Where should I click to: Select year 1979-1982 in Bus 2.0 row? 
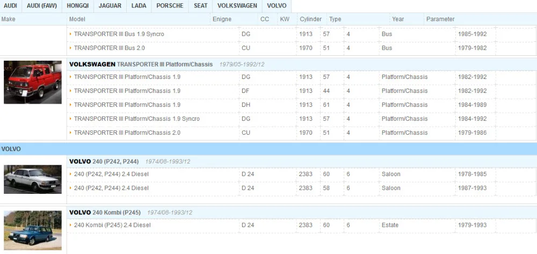(x=472, y=48)
